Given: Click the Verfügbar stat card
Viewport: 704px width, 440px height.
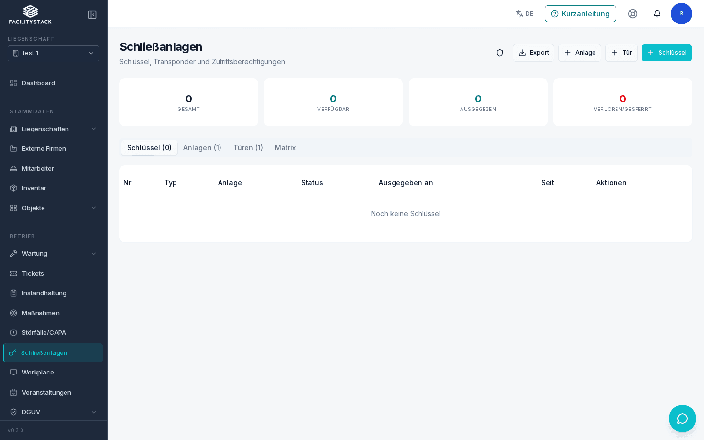Looking at the screenshot, I should 333,102.
